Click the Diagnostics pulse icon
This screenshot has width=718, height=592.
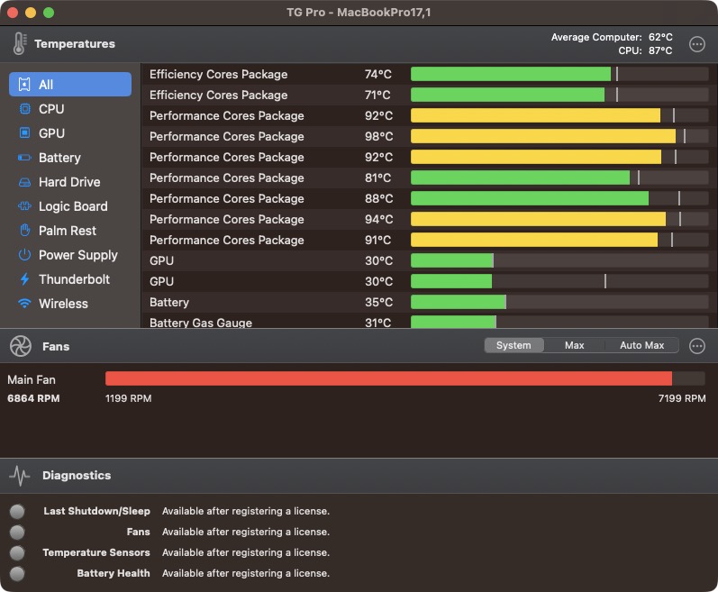(20, 476)
